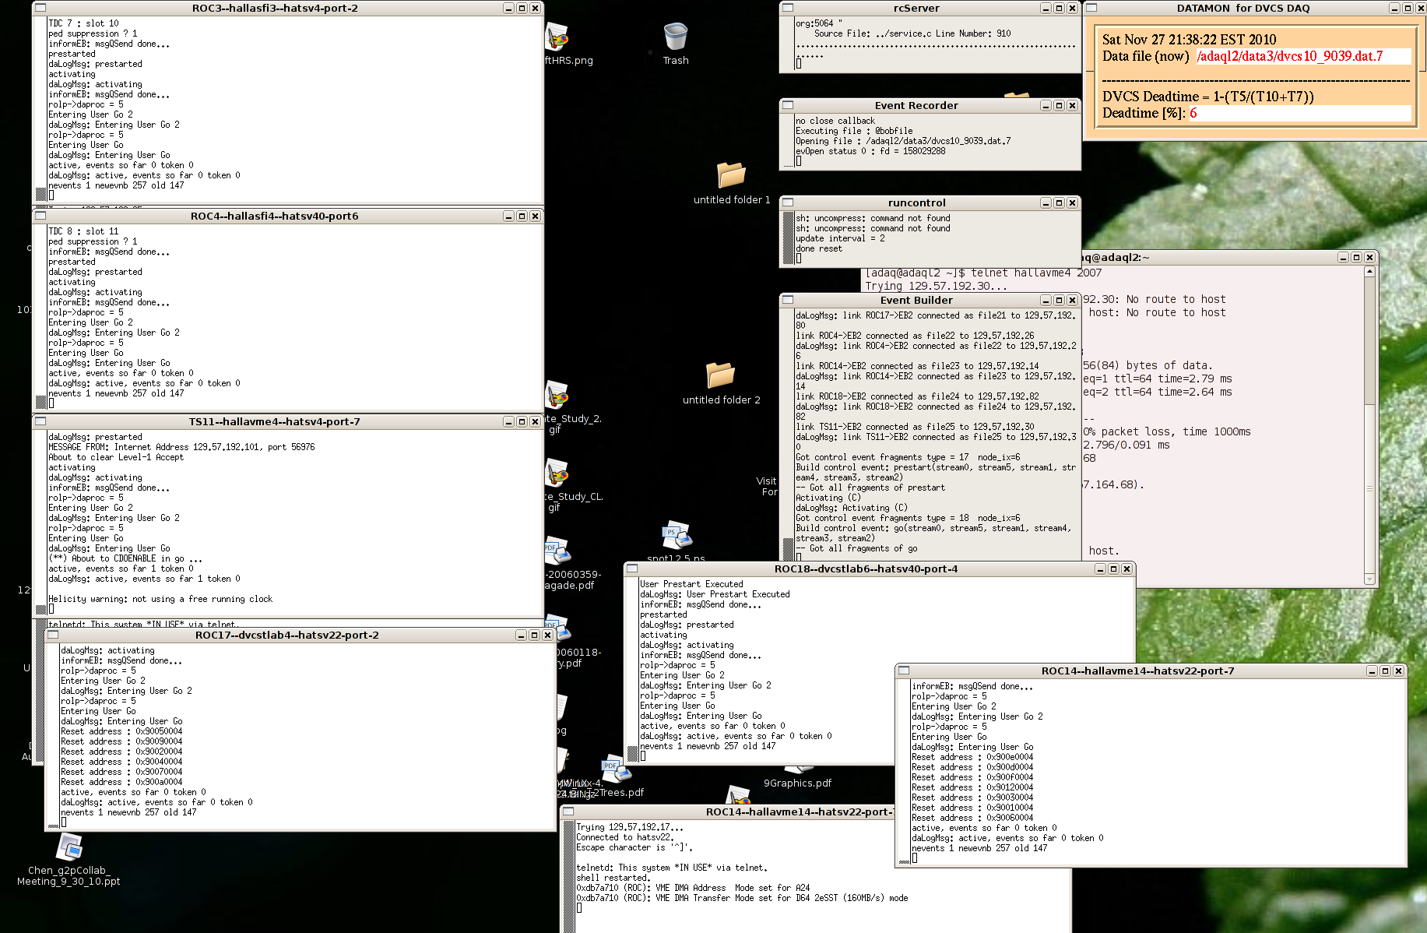Viewport: 1427px width, 933px height.
Task: Select the Chen_g2pCollab_Meeting ppt file icon
Action: coord(69,847)
